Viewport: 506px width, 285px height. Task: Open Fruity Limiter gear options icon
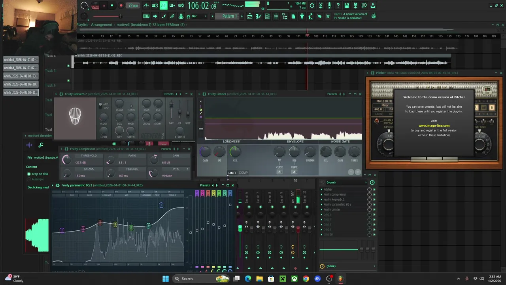204,94
